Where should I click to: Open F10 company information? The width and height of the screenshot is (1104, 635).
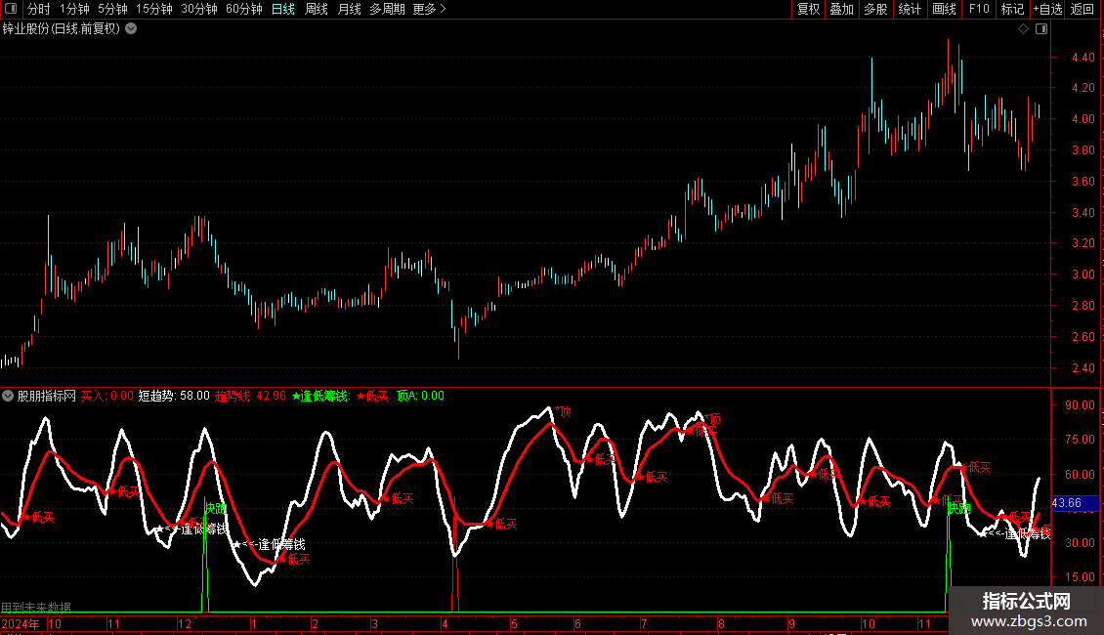pos(979,9)
